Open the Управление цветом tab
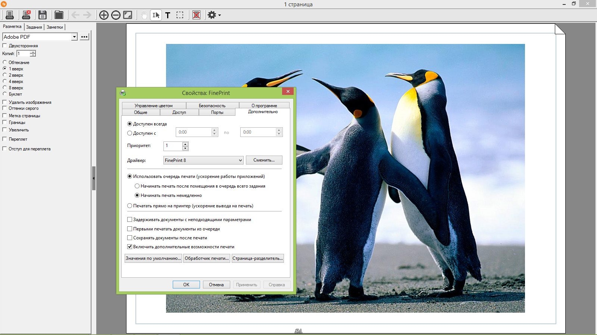Image resolution: width=597 pixels, height=335 pixels. (x=154, y=106)
